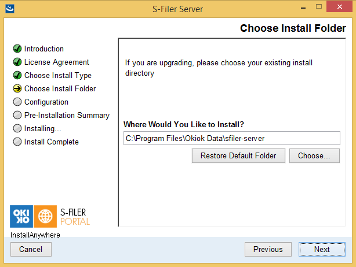The width and height of the screenshot is (356, 267).
Task: Click the green checkmark icon beside Introduction
Action: (17, 49)
